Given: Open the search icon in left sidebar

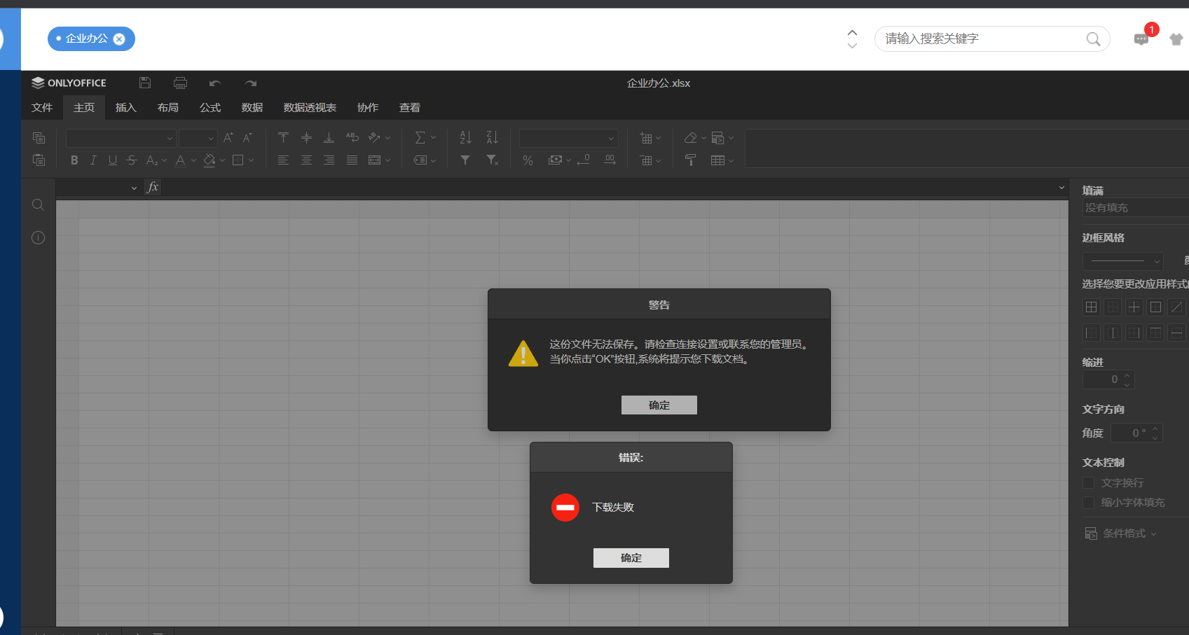Looking at the screenshot, I should click(39, 204).
